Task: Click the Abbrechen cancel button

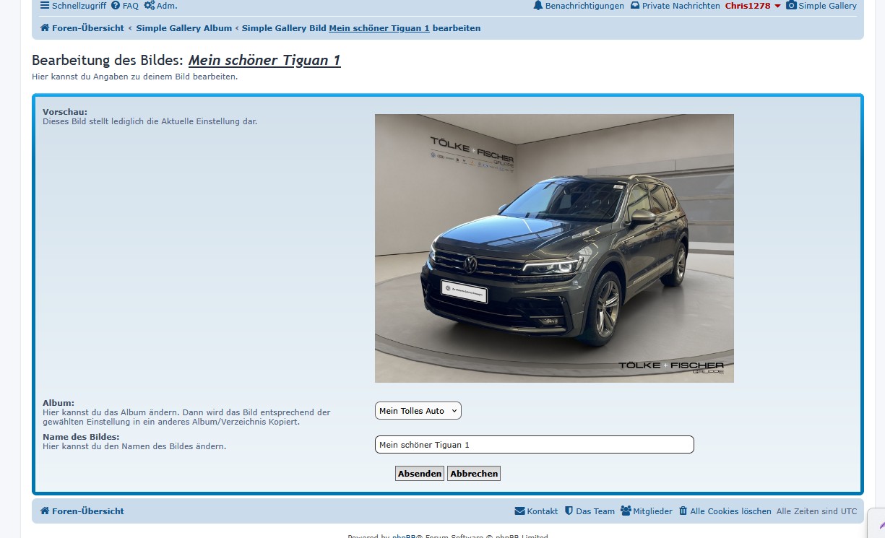Action: click(x=474, y=474)
